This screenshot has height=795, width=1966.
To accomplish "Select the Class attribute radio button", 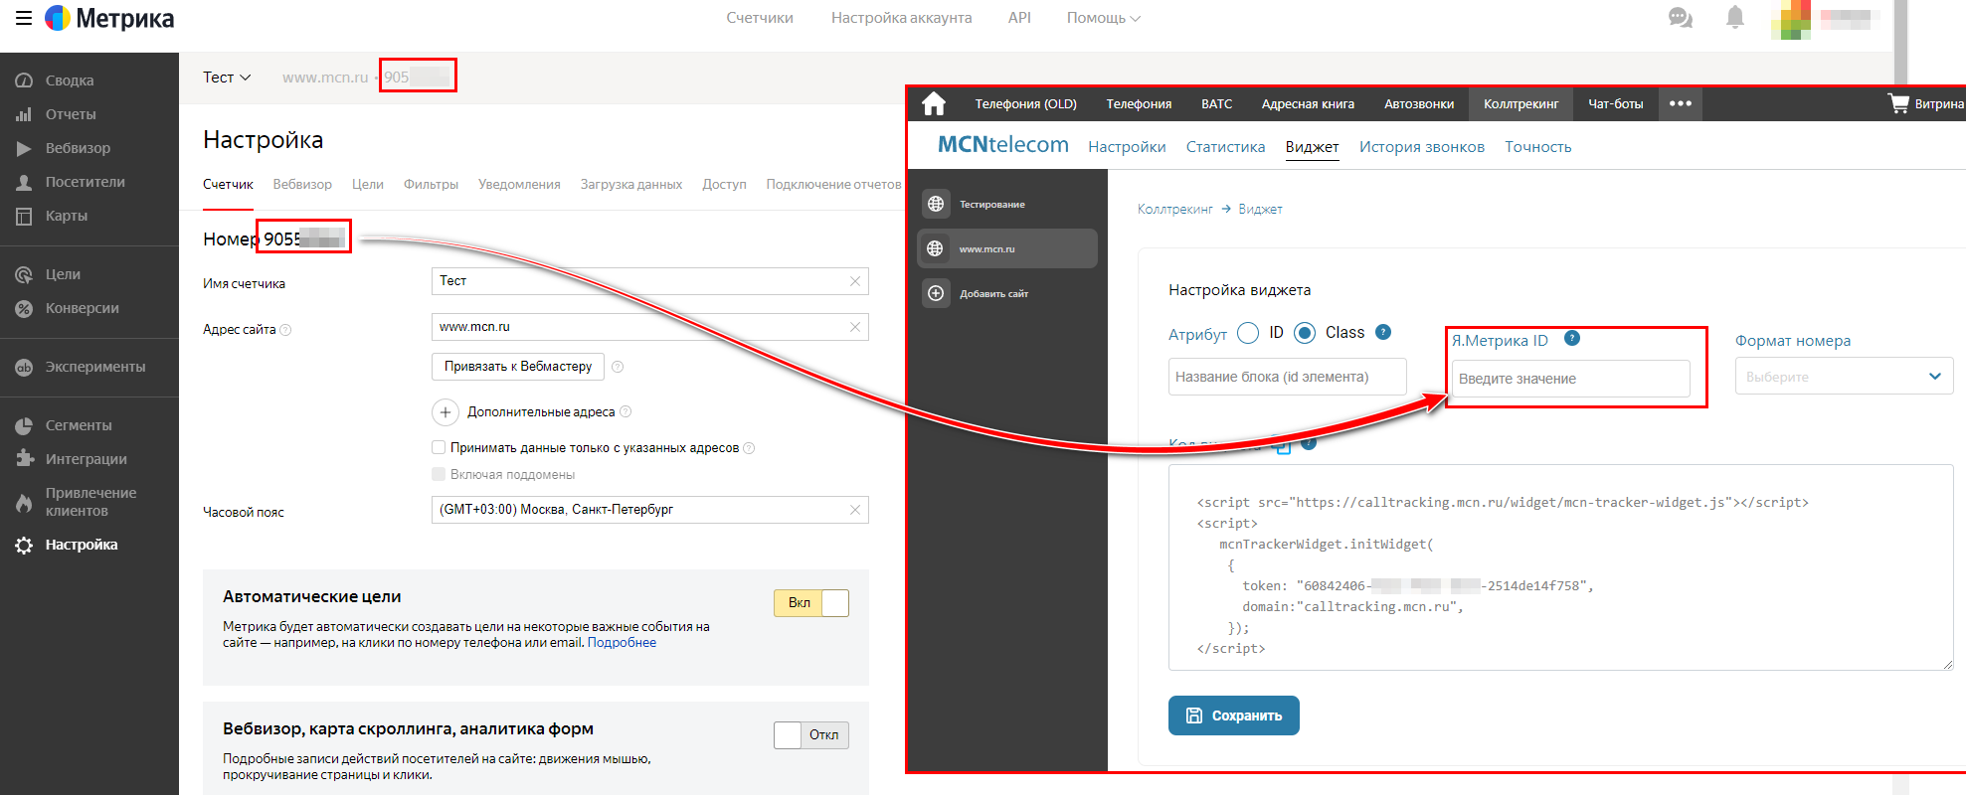I will [x=1305, y=333].
